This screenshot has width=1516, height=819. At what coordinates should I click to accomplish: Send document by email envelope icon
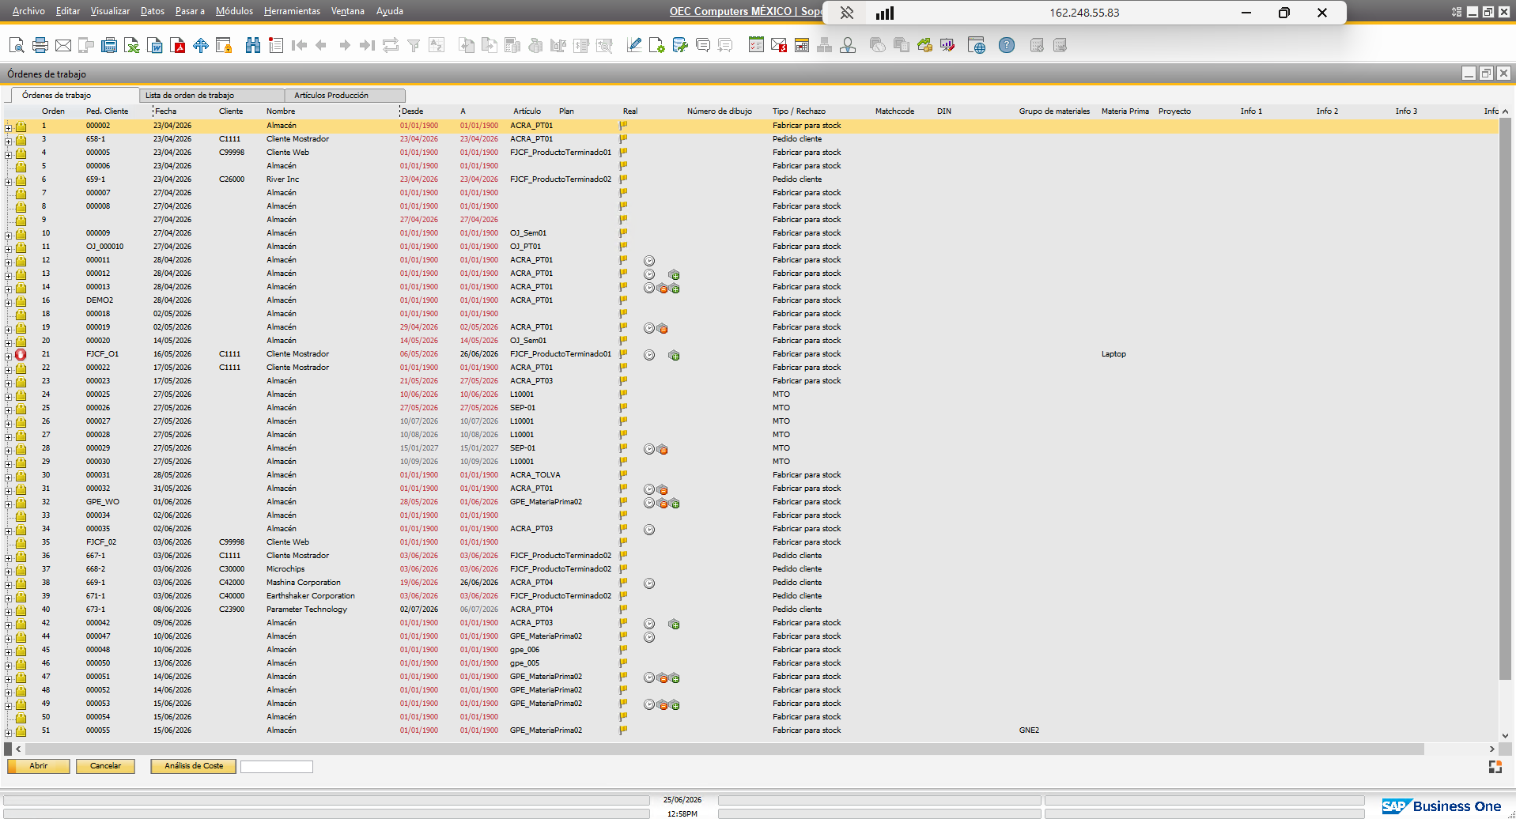tap(63, 45)
